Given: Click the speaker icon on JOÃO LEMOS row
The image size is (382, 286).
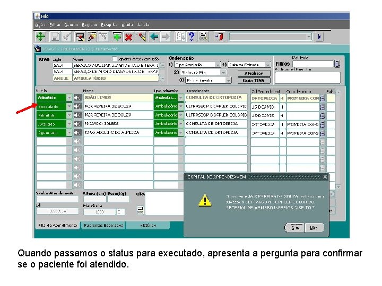Looking at the screenshot, I should (77, 98).
